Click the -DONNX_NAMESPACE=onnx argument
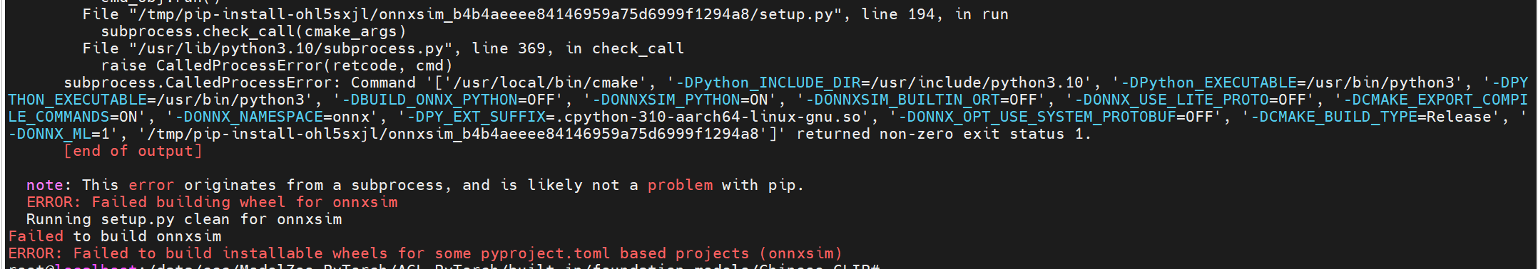 (272, 117)
